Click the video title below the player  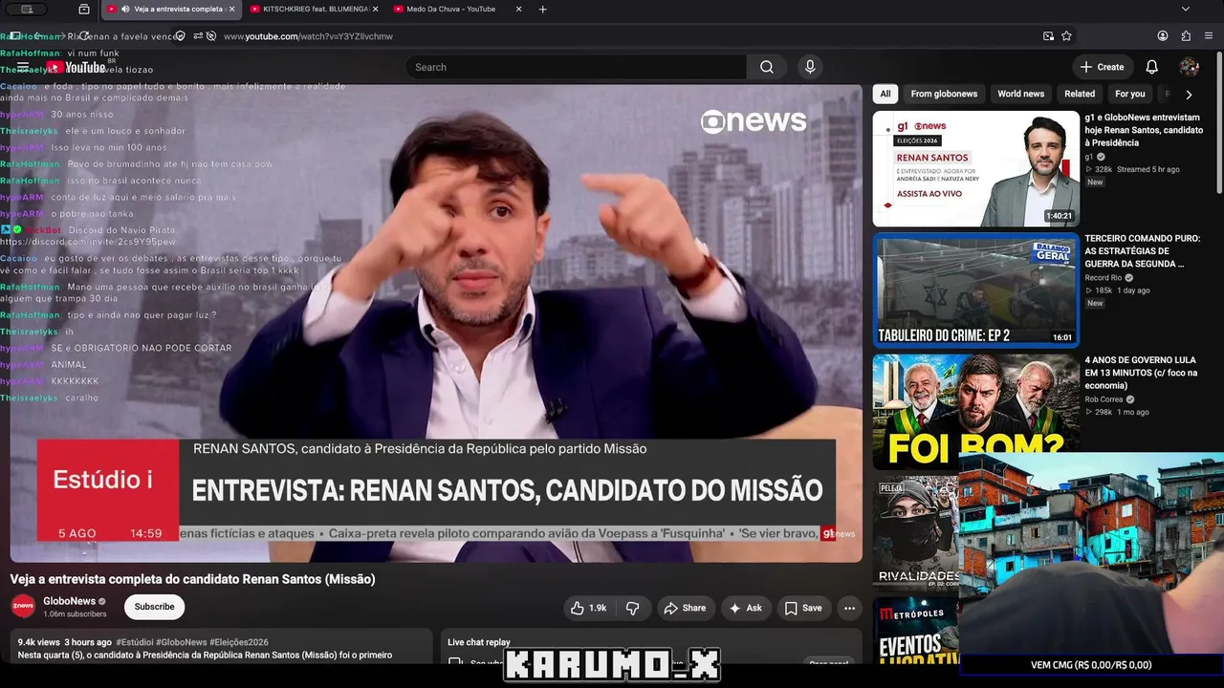click(x=192, y=579)
